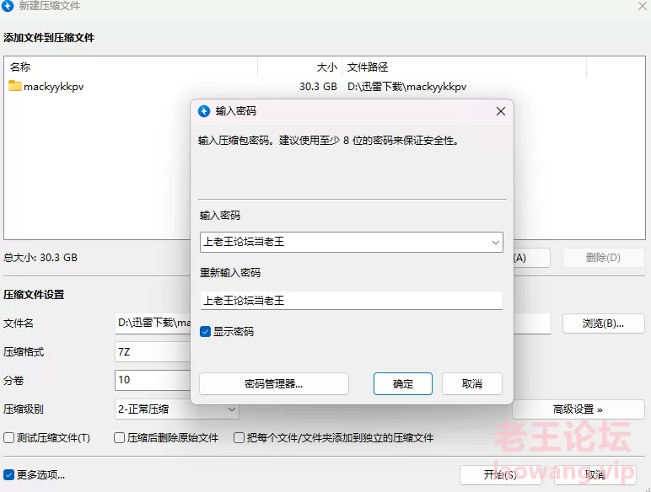Viewport: 651px width, 492px height.
Task: Expand 高级设置 » button
Action: point(578,409)
